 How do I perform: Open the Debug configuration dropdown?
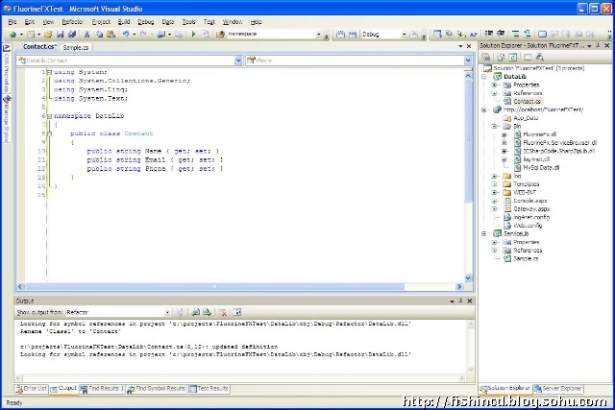pyautogui.click(x=404, y=35)
